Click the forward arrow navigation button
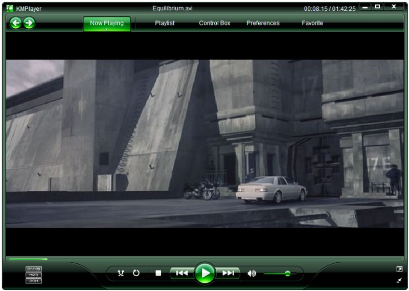The image size is (409, 291). coord(29,23)
